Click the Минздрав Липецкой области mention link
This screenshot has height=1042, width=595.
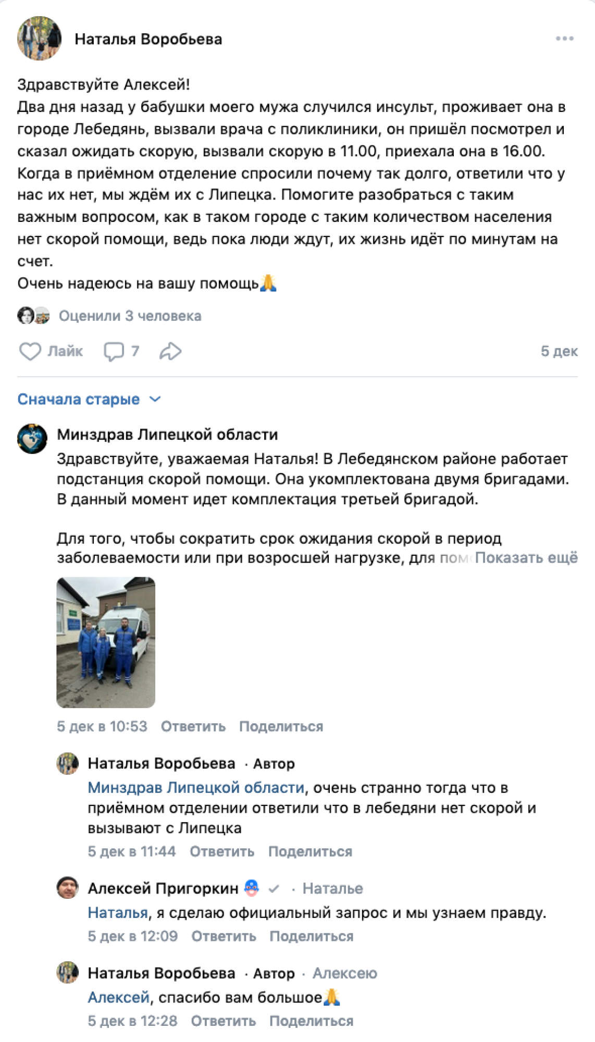click(196, 787)
